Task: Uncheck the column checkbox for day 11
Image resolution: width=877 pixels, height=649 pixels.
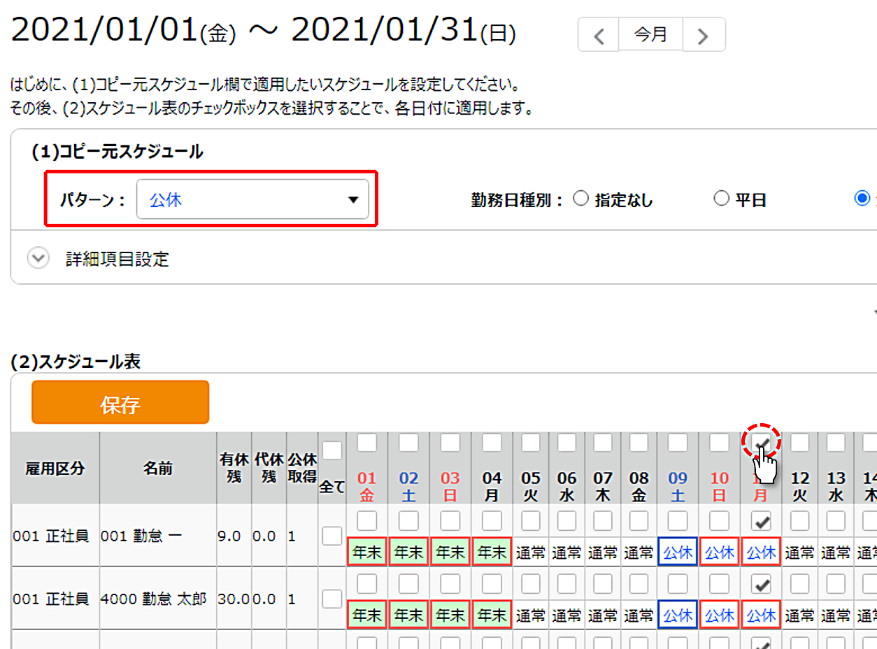Action: (760, 443)
